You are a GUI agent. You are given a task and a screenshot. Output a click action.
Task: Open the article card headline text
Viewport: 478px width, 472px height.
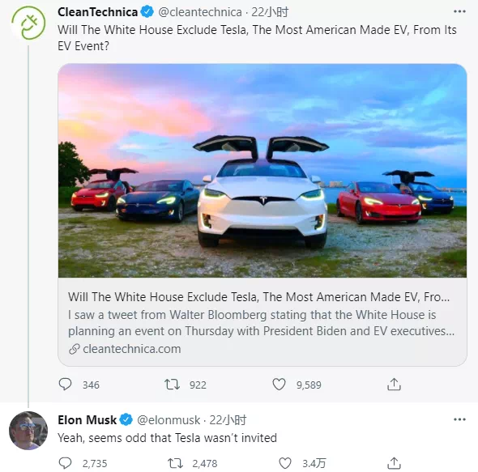[x=258, y=297]
